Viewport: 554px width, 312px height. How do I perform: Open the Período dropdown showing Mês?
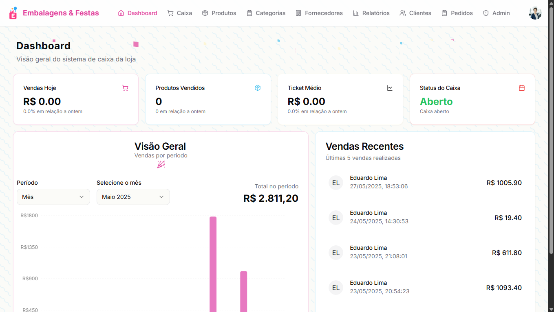coord(53,196)
